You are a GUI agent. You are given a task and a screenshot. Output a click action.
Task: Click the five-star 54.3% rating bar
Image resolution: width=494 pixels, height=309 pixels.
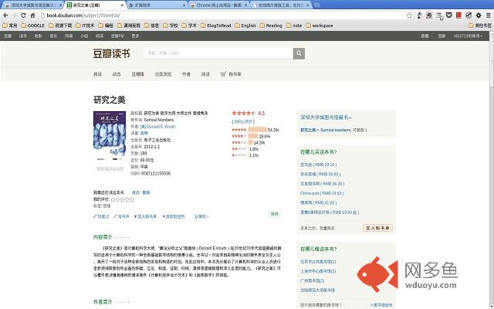tap(257, 130)
